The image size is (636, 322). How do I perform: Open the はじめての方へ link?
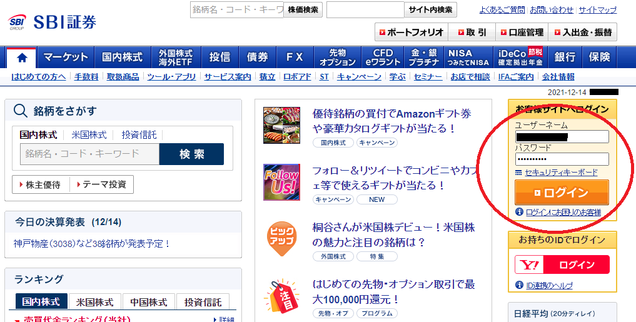[x=39, y=77]
